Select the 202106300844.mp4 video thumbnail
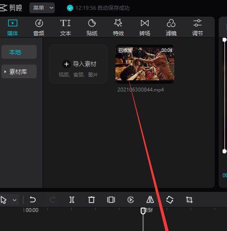 tap(145, 64)
